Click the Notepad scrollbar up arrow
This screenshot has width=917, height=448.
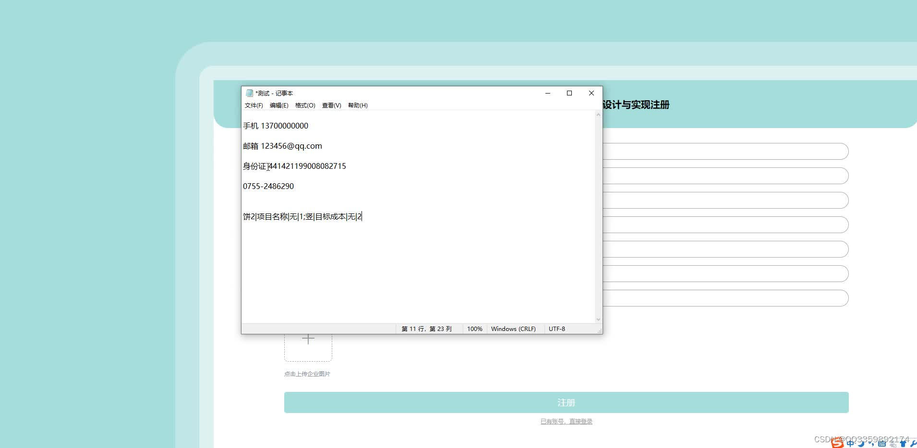click(598, 115)
